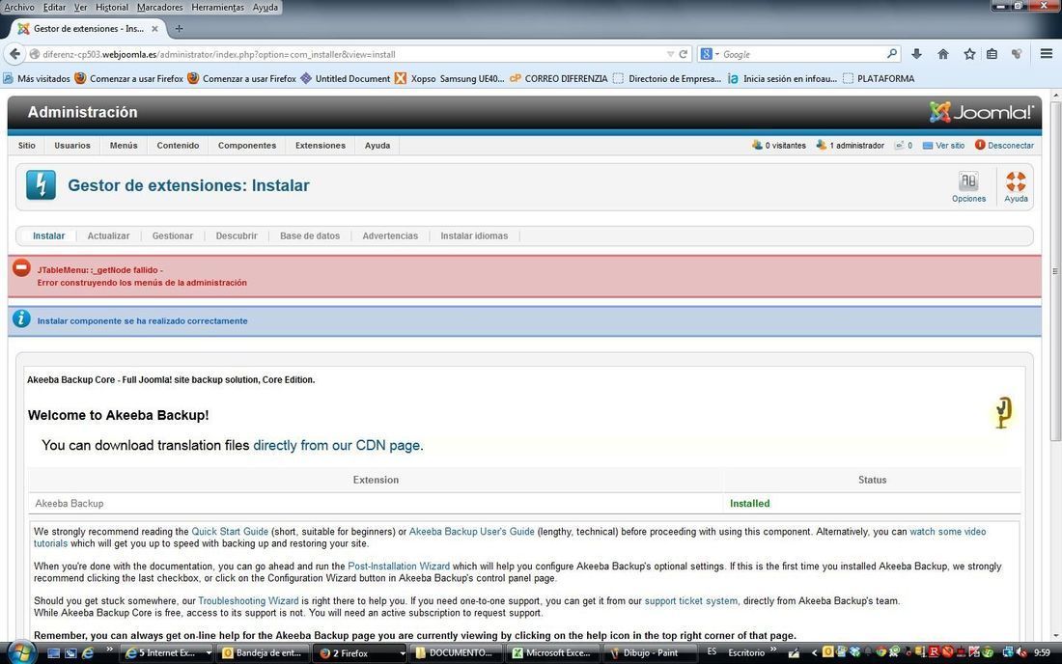Screen dimensions: 1062x664
Task: Click the Akeeba Backup logo icon
Action: coord(1003,412)
